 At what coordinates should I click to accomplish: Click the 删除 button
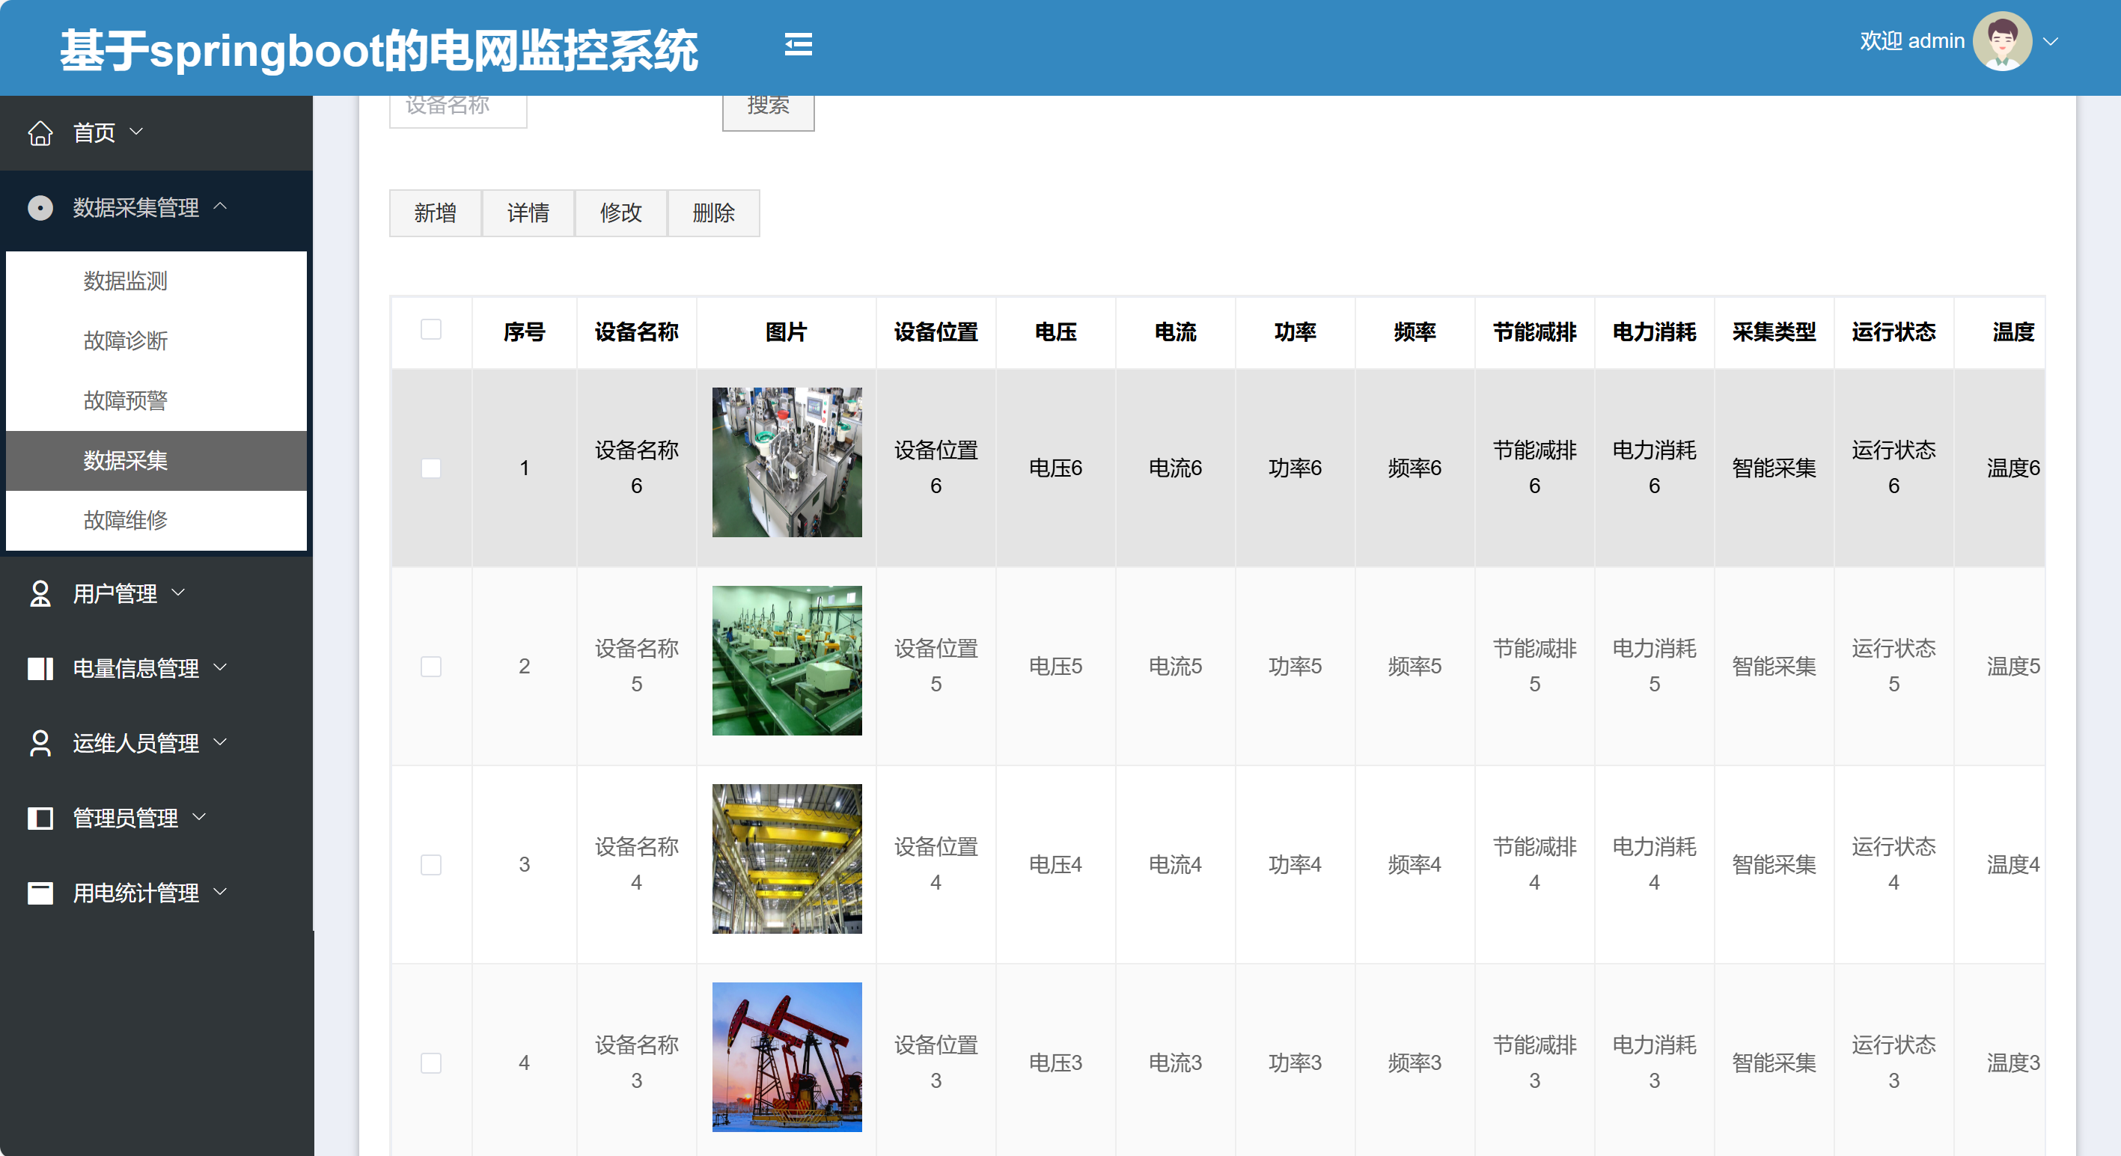(713, 213)
